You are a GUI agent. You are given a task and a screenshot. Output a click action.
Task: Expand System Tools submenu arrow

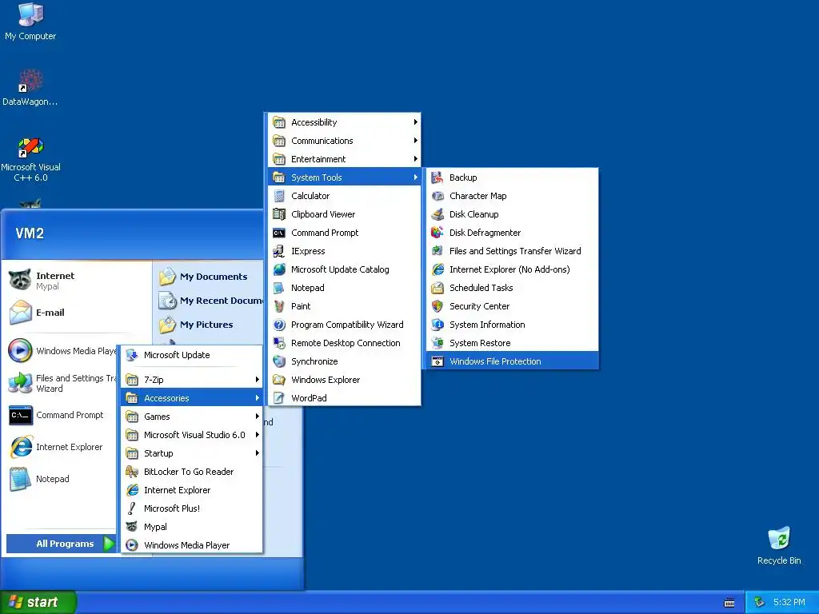415,177
